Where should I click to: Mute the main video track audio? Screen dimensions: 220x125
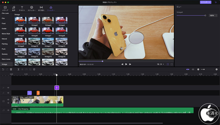[x=8, y=103]
